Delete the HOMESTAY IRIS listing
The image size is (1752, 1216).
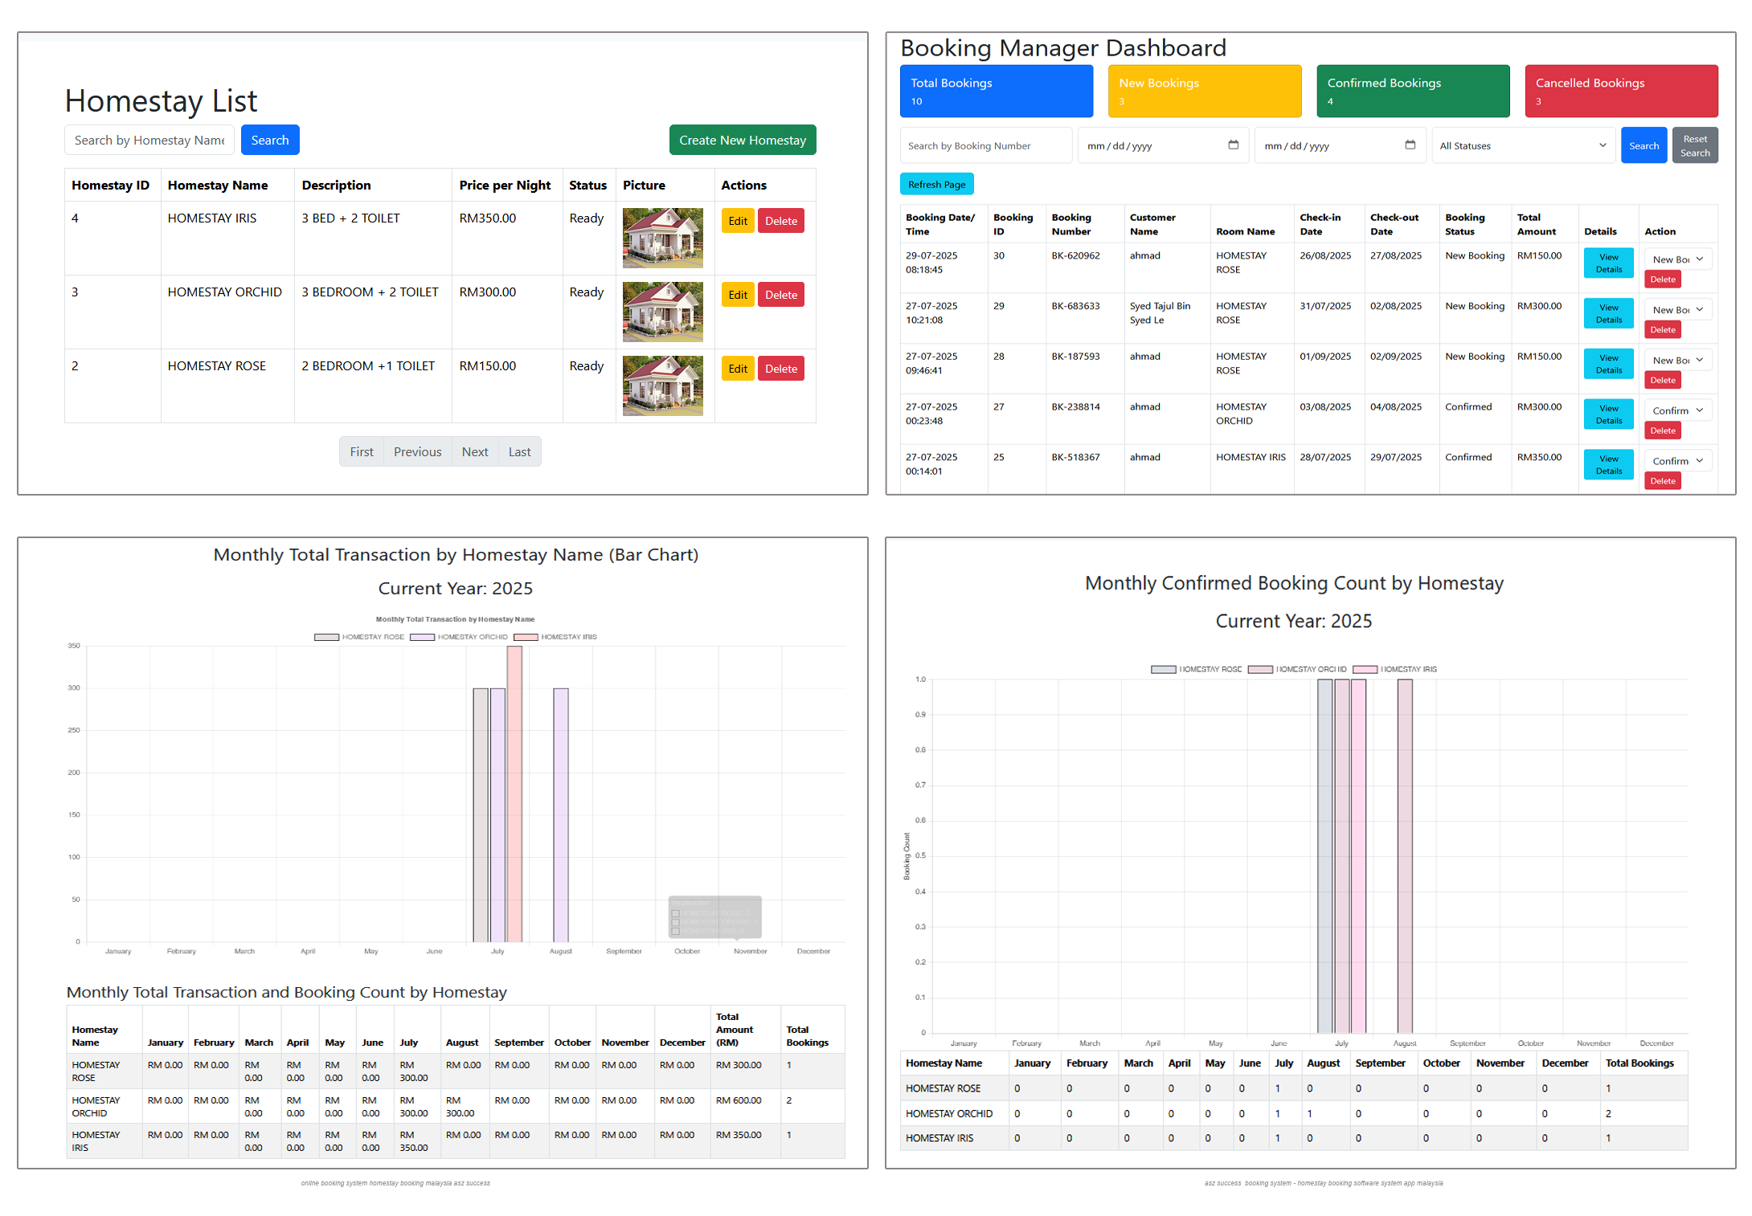pyautogui.click(x=780, y=221)
